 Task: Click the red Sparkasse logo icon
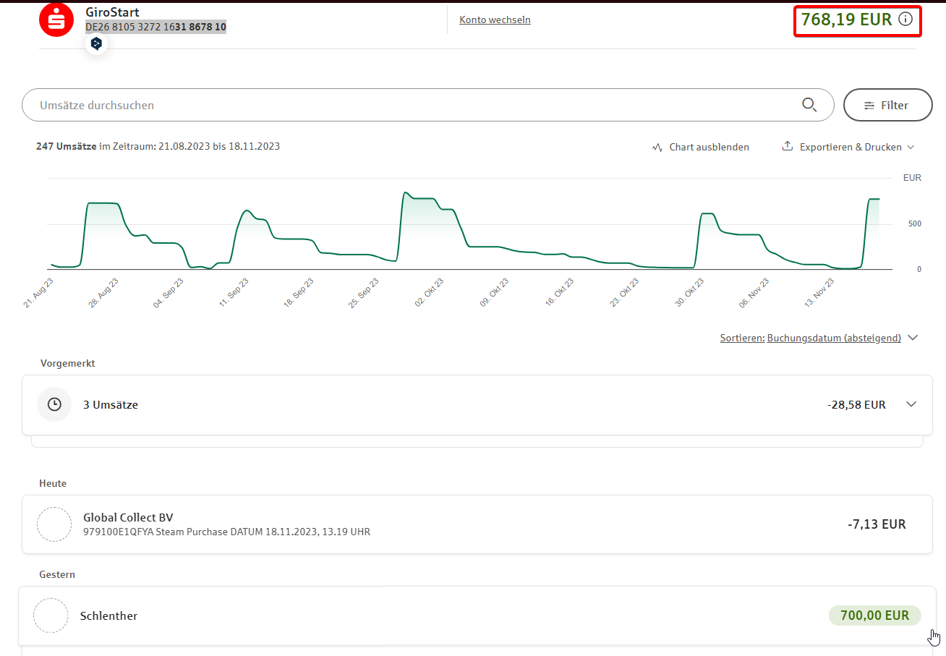coord(56,20)
